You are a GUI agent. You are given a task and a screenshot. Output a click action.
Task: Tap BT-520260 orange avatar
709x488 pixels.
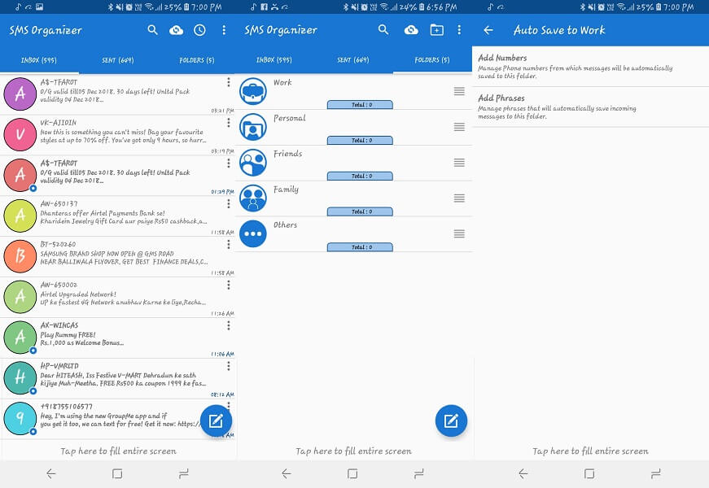20,256
